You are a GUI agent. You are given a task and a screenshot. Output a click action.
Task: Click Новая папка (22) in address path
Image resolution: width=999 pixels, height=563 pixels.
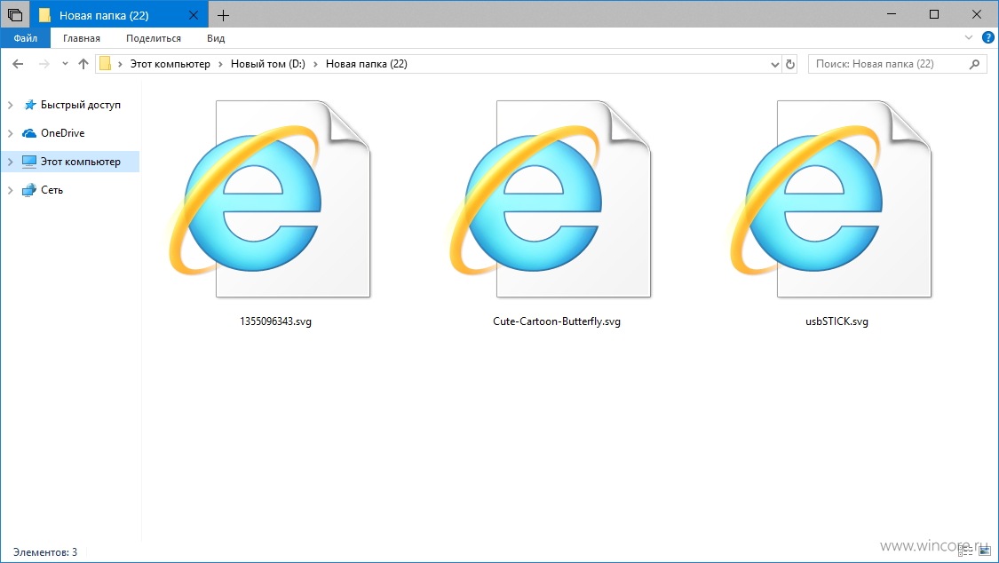(367, 64)
